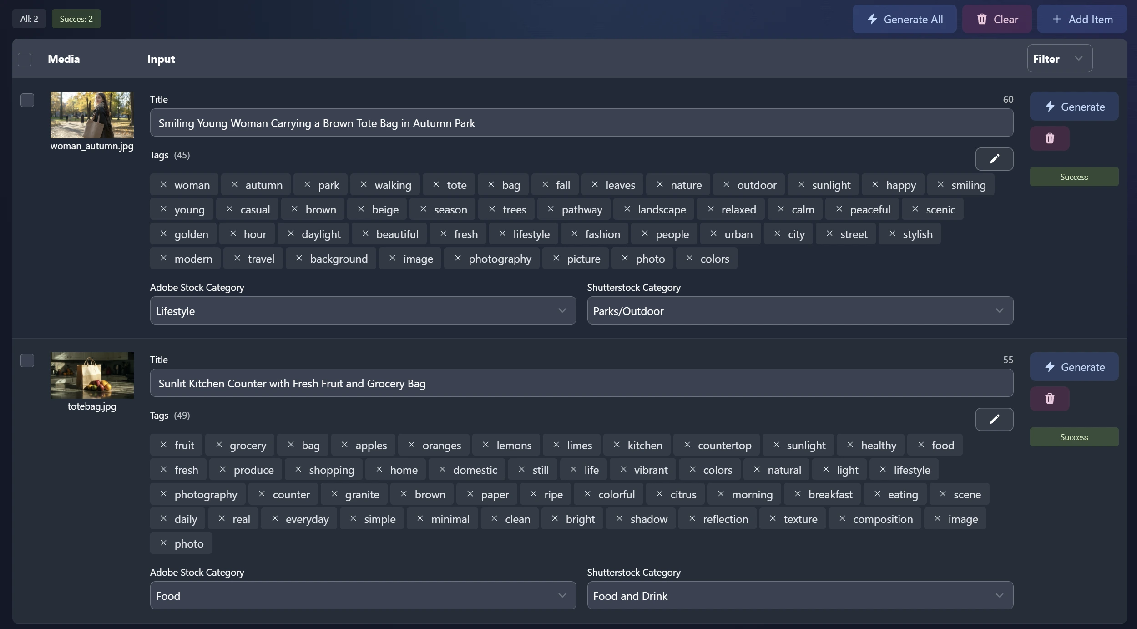Open the tag editor pencil for totebag.jpg
Screen dimensions: 1137x629
click(994, 419)
